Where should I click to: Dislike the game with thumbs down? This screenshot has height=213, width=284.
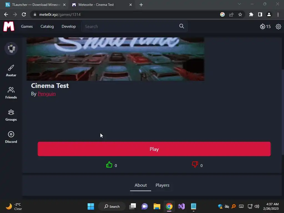tap(195, 164)
